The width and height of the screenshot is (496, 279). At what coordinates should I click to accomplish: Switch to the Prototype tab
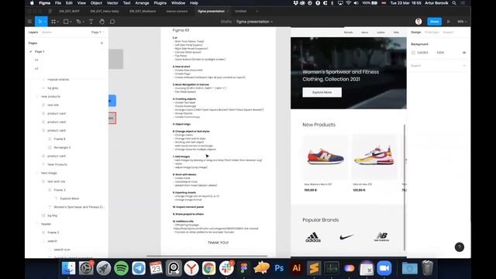click(432, 33)
